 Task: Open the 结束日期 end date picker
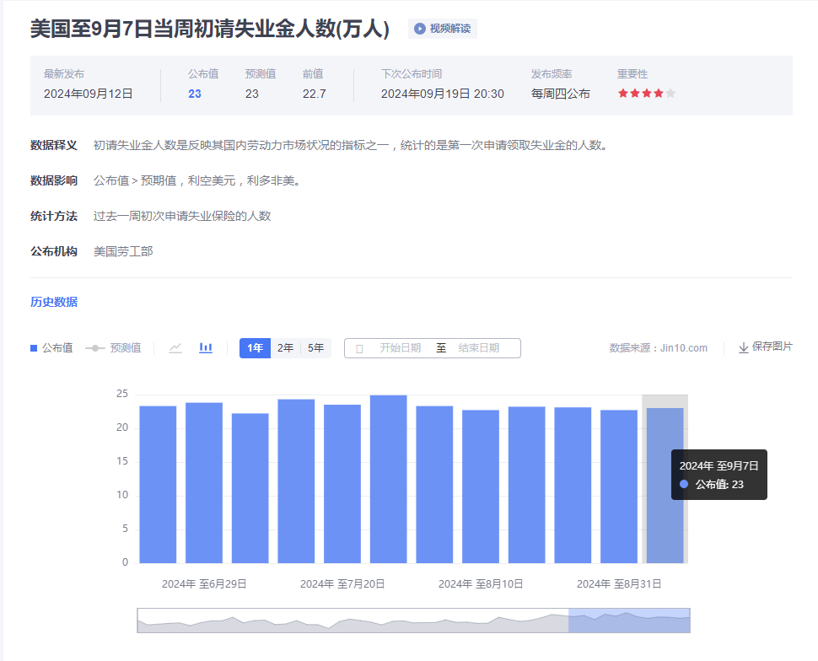click(479, 347)
